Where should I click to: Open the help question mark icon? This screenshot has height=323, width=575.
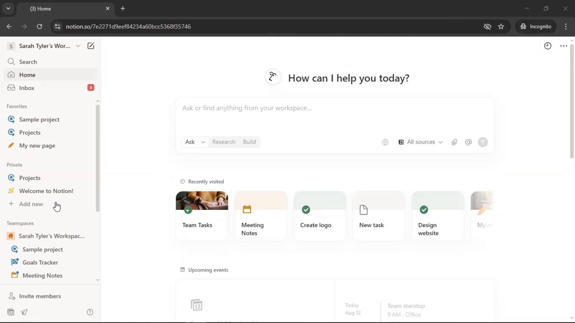90,312
